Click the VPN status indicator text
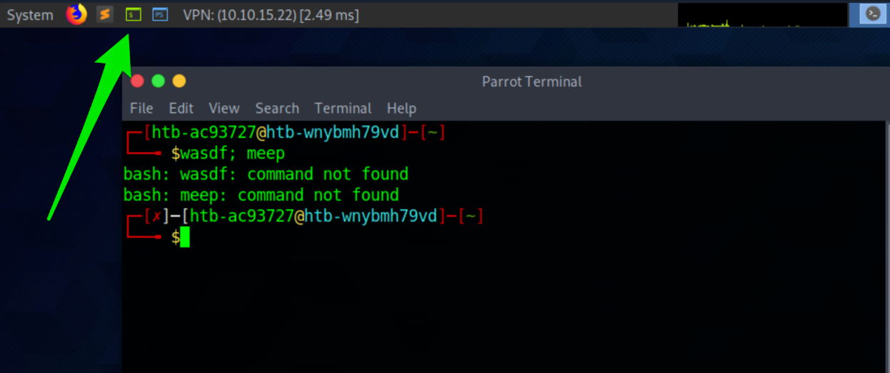Screen dimensions: 890x373 tap(271, 15)
